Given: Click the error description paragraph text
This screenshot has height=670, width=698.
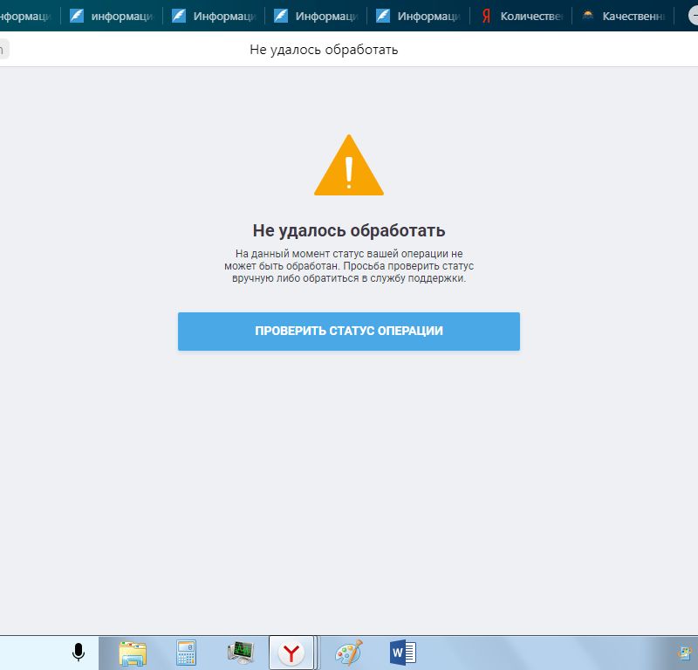Looking at the screenshot, I should pyautogui.click(x=349, y=266).
